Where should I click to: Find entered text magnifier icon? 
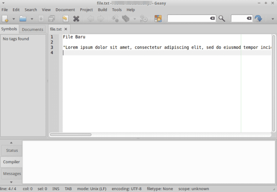click(x=222, y=18)
